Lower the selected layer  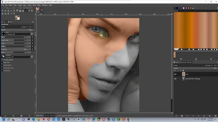coord(193,116)
